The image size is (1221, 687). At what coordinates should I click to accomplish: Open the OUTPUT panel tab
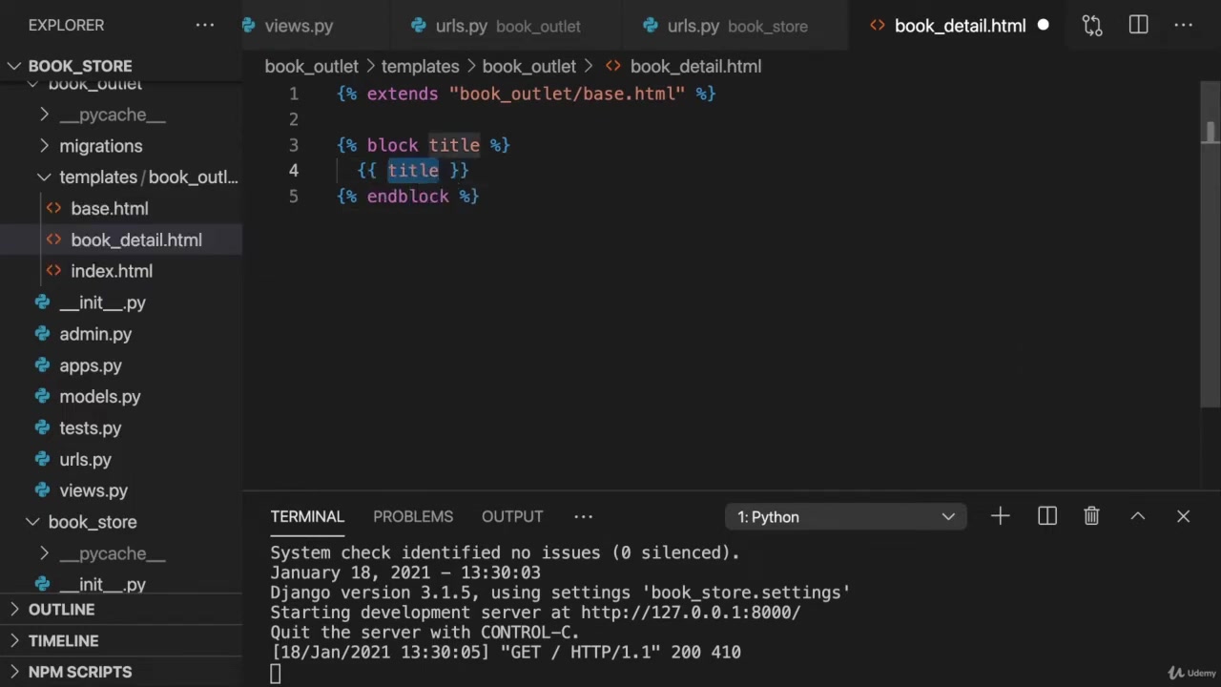tap(512, 516)
